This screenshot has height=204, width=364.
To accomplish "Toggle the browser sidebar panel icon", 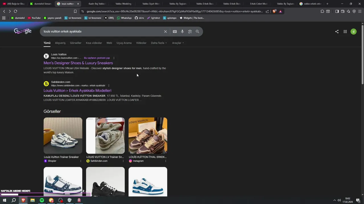I will click(x=337, y=11).
